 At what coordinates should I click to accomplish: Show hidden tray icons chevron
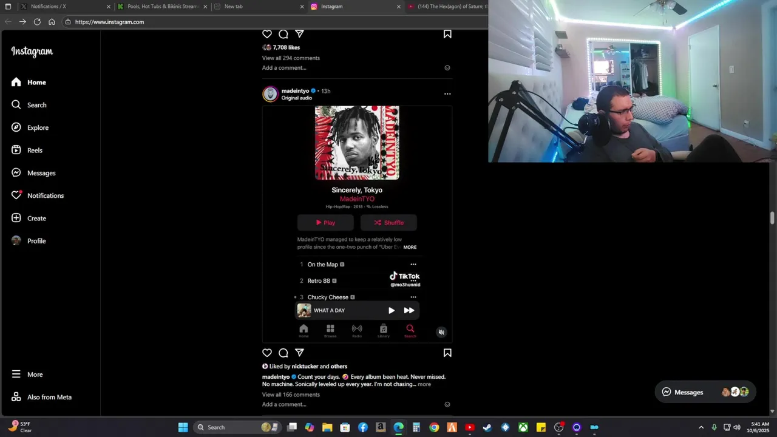[701, 427]
